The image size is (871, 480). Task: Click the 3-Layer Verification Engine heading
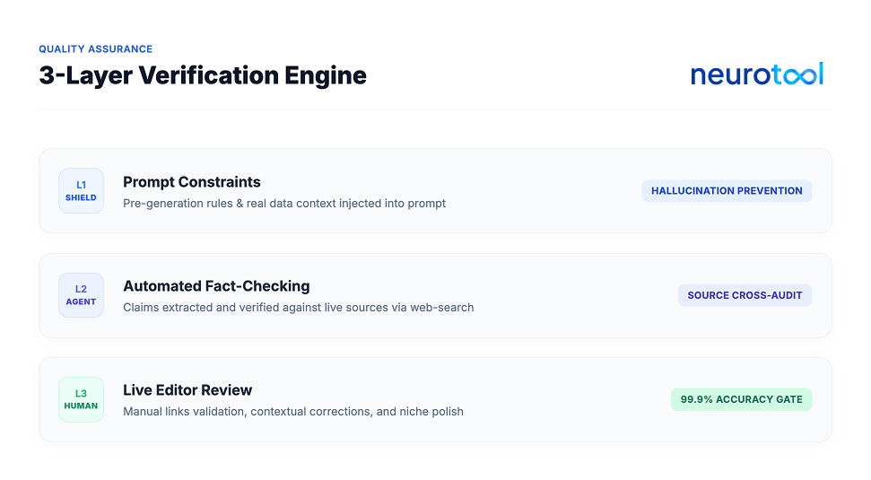click(203, 75)
